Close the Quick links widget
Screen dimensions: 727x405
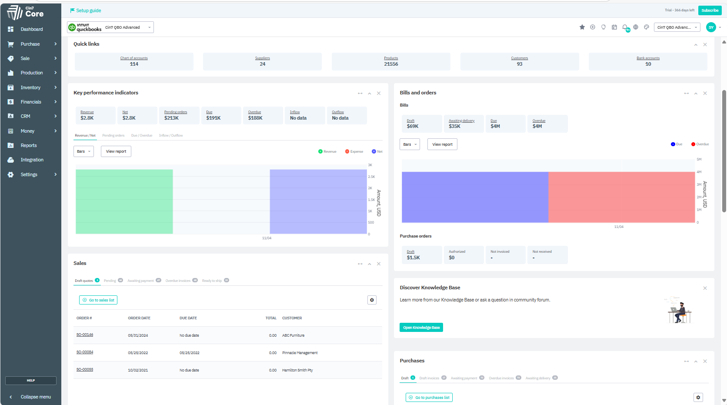pyautogui.click(x=705, y=44)
